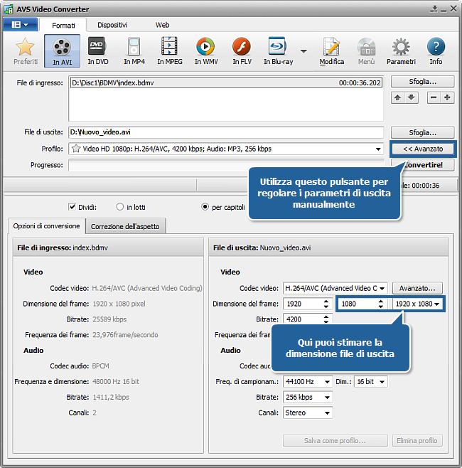This screenshot has height=468, width=462.
Task: Expand more formats arrow after Blu-ray
Action: [303, 51]
